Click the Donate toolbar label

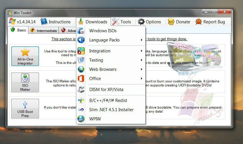183,22
